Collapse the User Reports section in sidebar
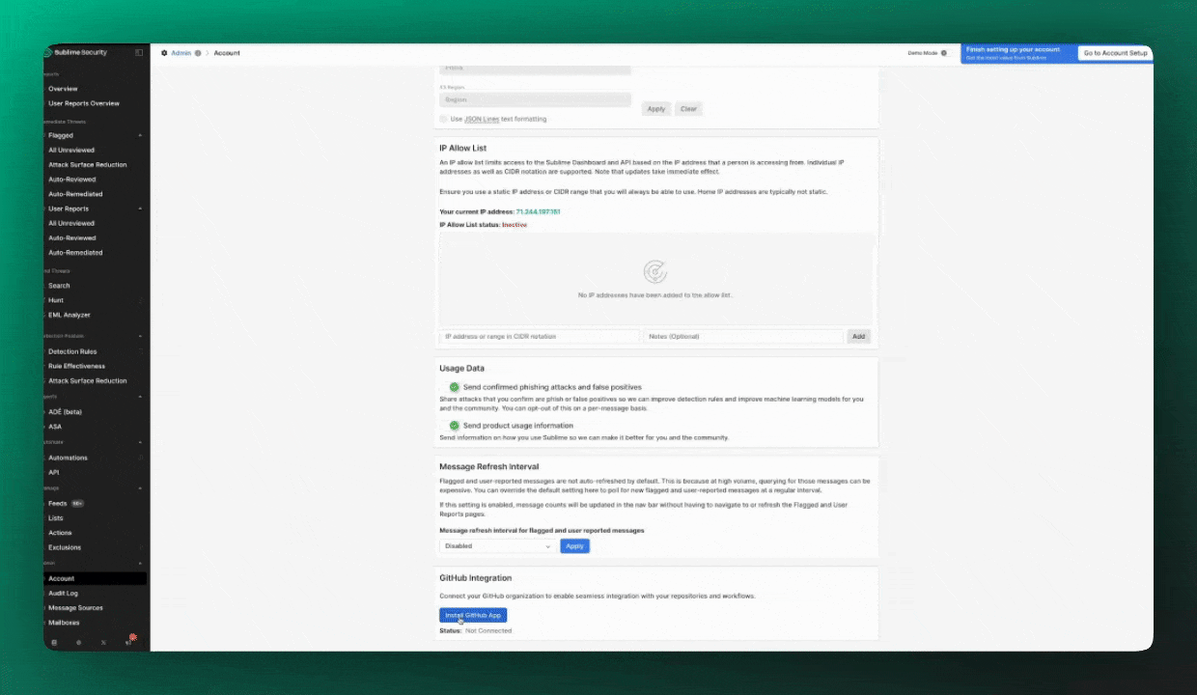 pyautogui.click(x=141, y=209)
